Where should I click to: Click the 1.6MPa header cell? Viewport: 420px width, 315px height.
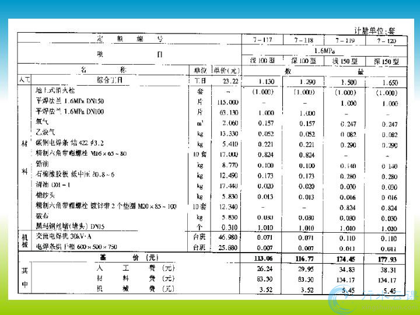tap(324, 50)
